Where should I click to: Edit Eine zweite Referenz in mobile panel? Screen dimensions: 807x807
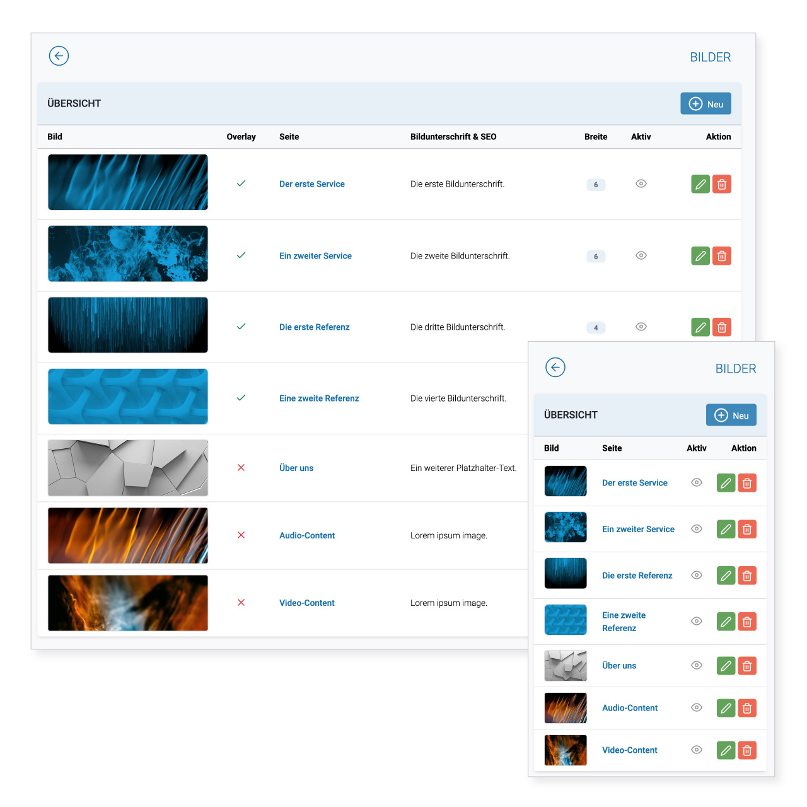[726, 622]
